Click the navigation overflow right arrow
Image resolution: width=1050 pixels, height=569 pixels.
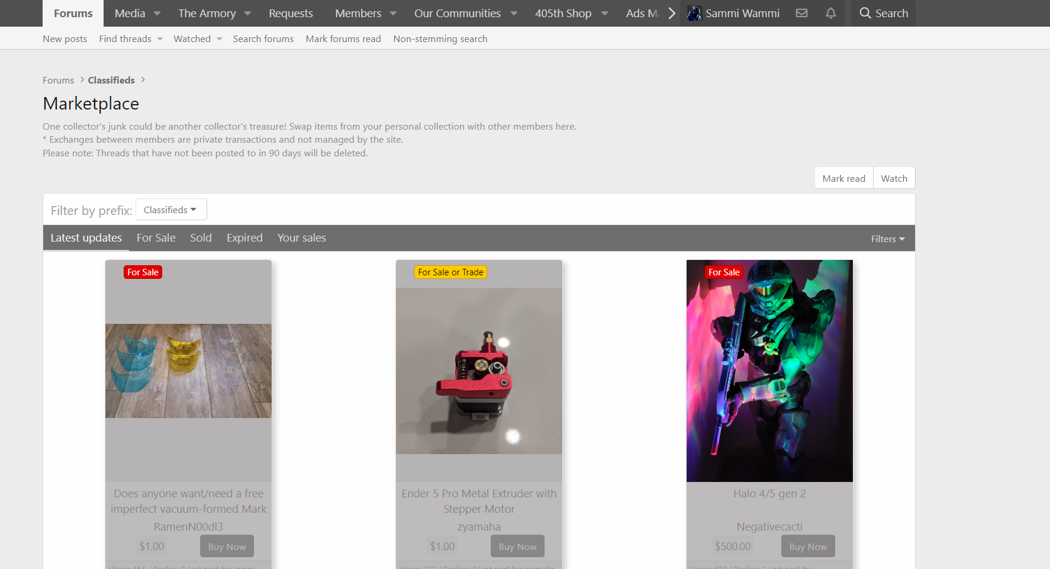click(x=672, y=13)
